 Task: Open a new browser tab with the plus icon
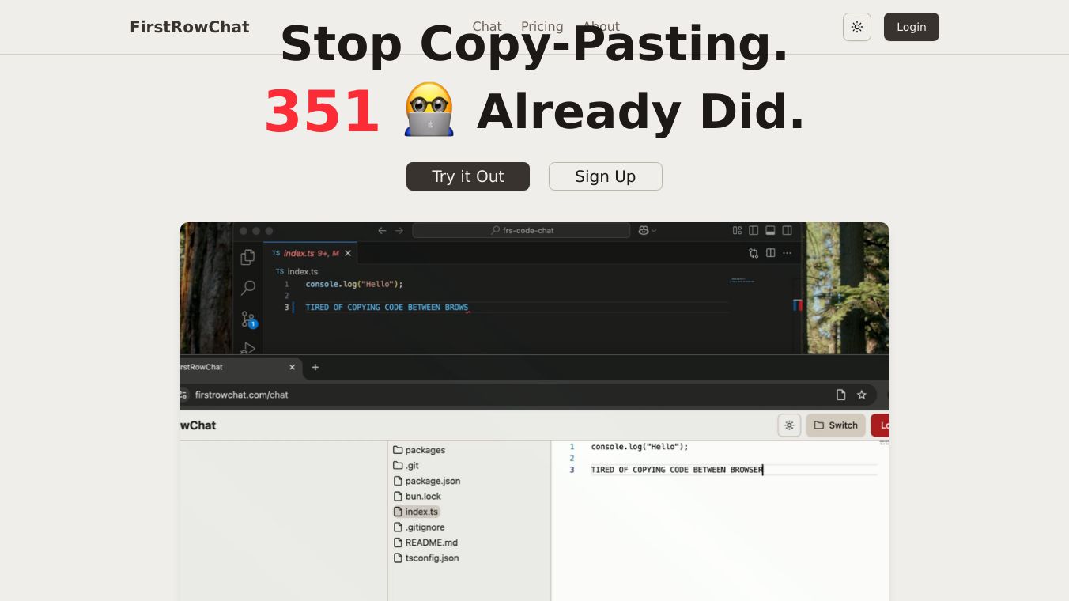(315, 367)
